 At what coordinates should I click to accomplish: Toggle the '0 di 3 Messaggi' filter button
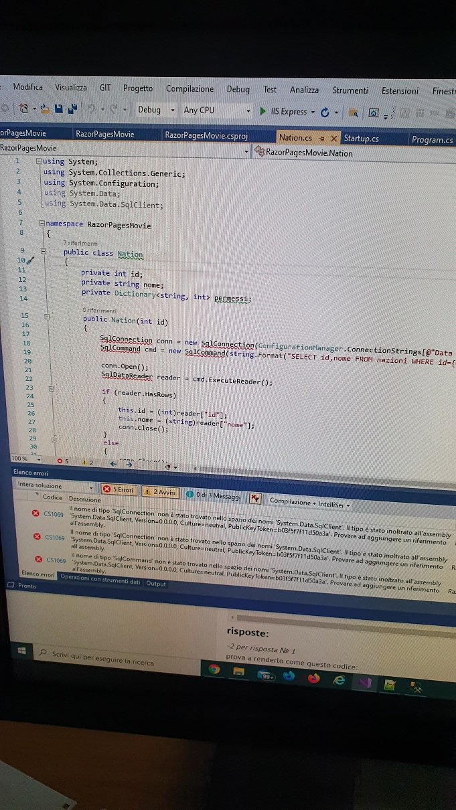coord(212,495)
